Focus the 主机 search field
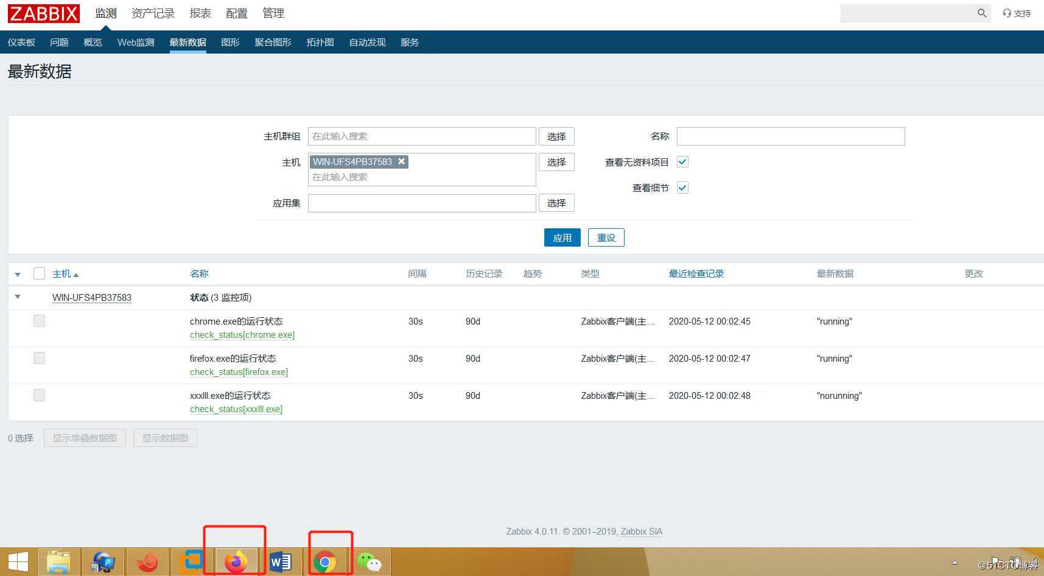The image size is (1044, 576). point(422,177)
